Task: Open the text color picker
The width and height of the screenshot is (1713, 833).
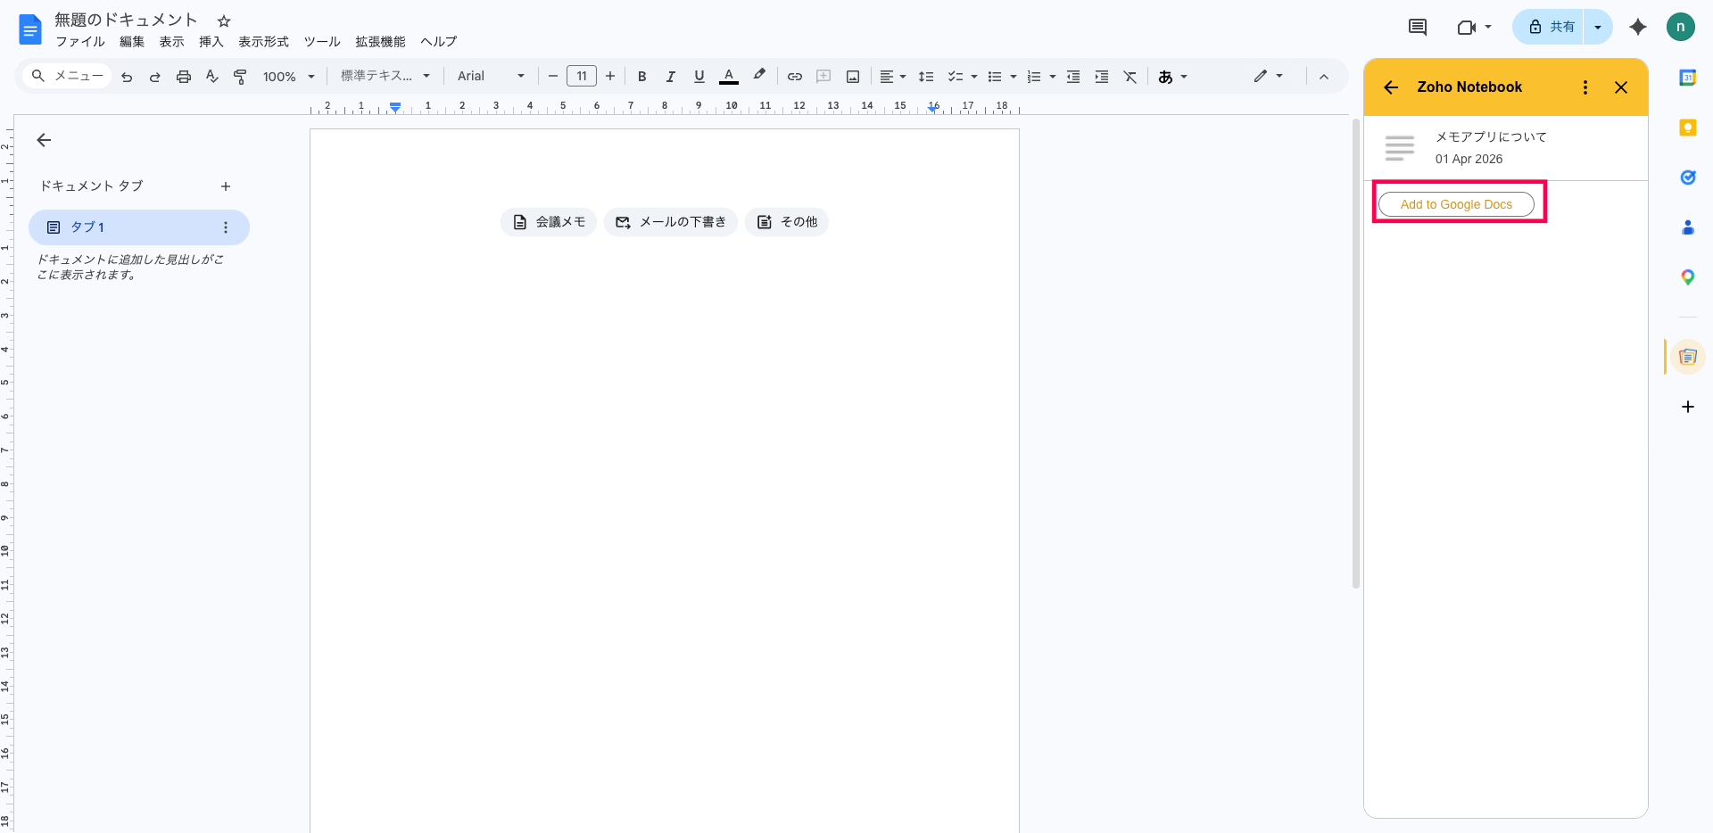Action: [729, 77]
